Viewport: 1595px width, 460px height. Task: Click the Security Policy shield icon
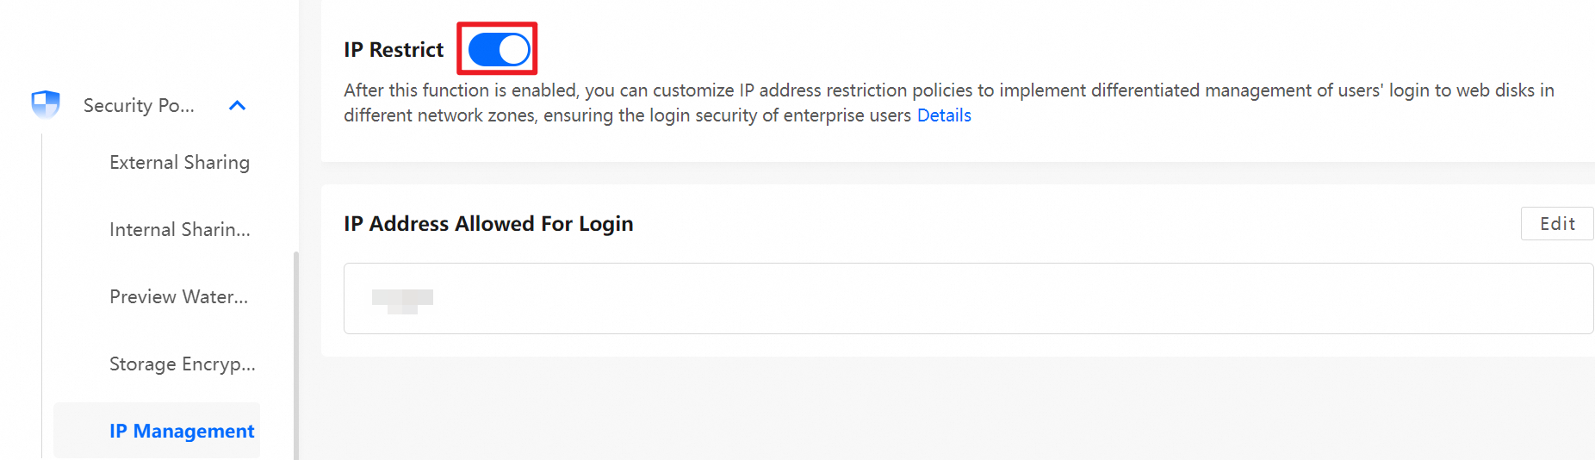point(46,104)
